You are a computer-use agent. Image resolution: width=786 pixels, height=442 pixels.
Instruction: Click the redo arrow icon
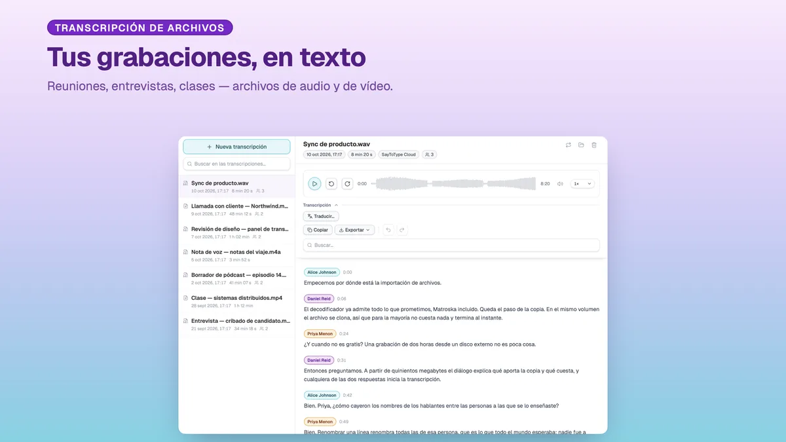coord(402,230)
